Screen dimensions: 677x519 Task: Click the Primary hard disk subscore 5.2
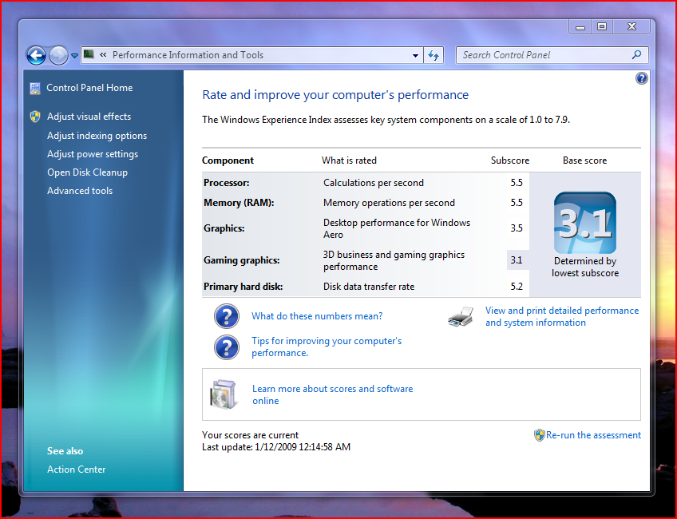pos(517,287)
